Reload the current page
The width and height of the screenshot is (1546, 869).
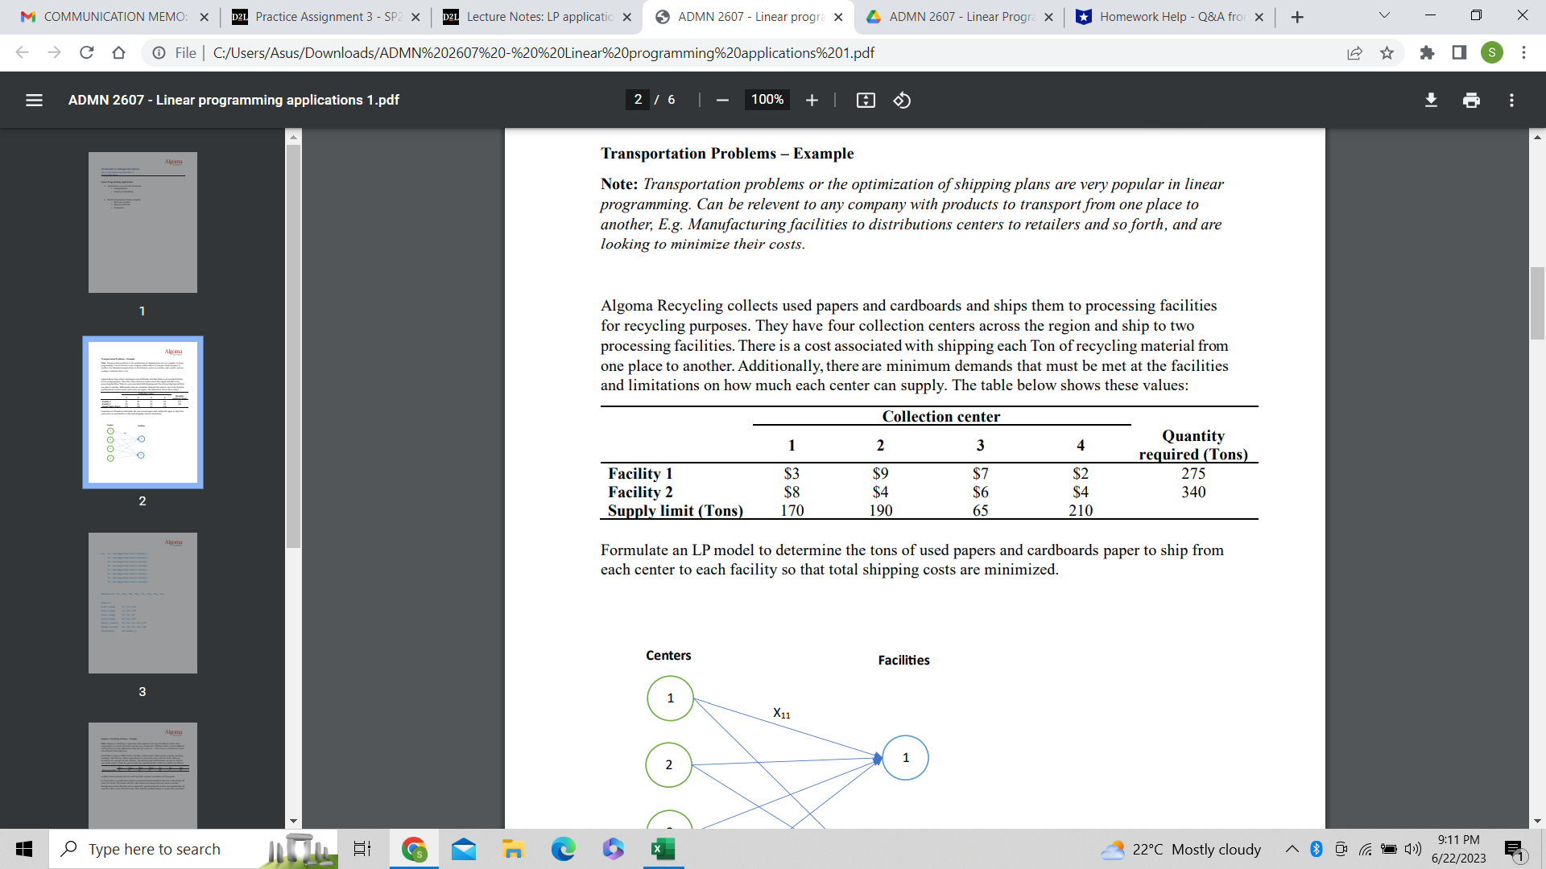click(86, 53)
